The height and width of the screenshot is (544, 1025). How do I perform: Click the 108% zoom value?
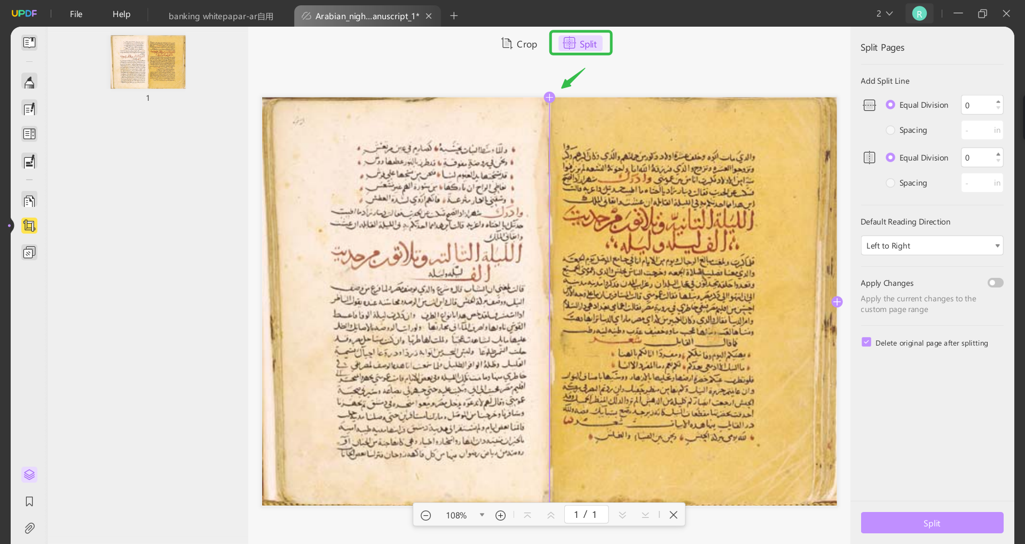click(456, 515)
